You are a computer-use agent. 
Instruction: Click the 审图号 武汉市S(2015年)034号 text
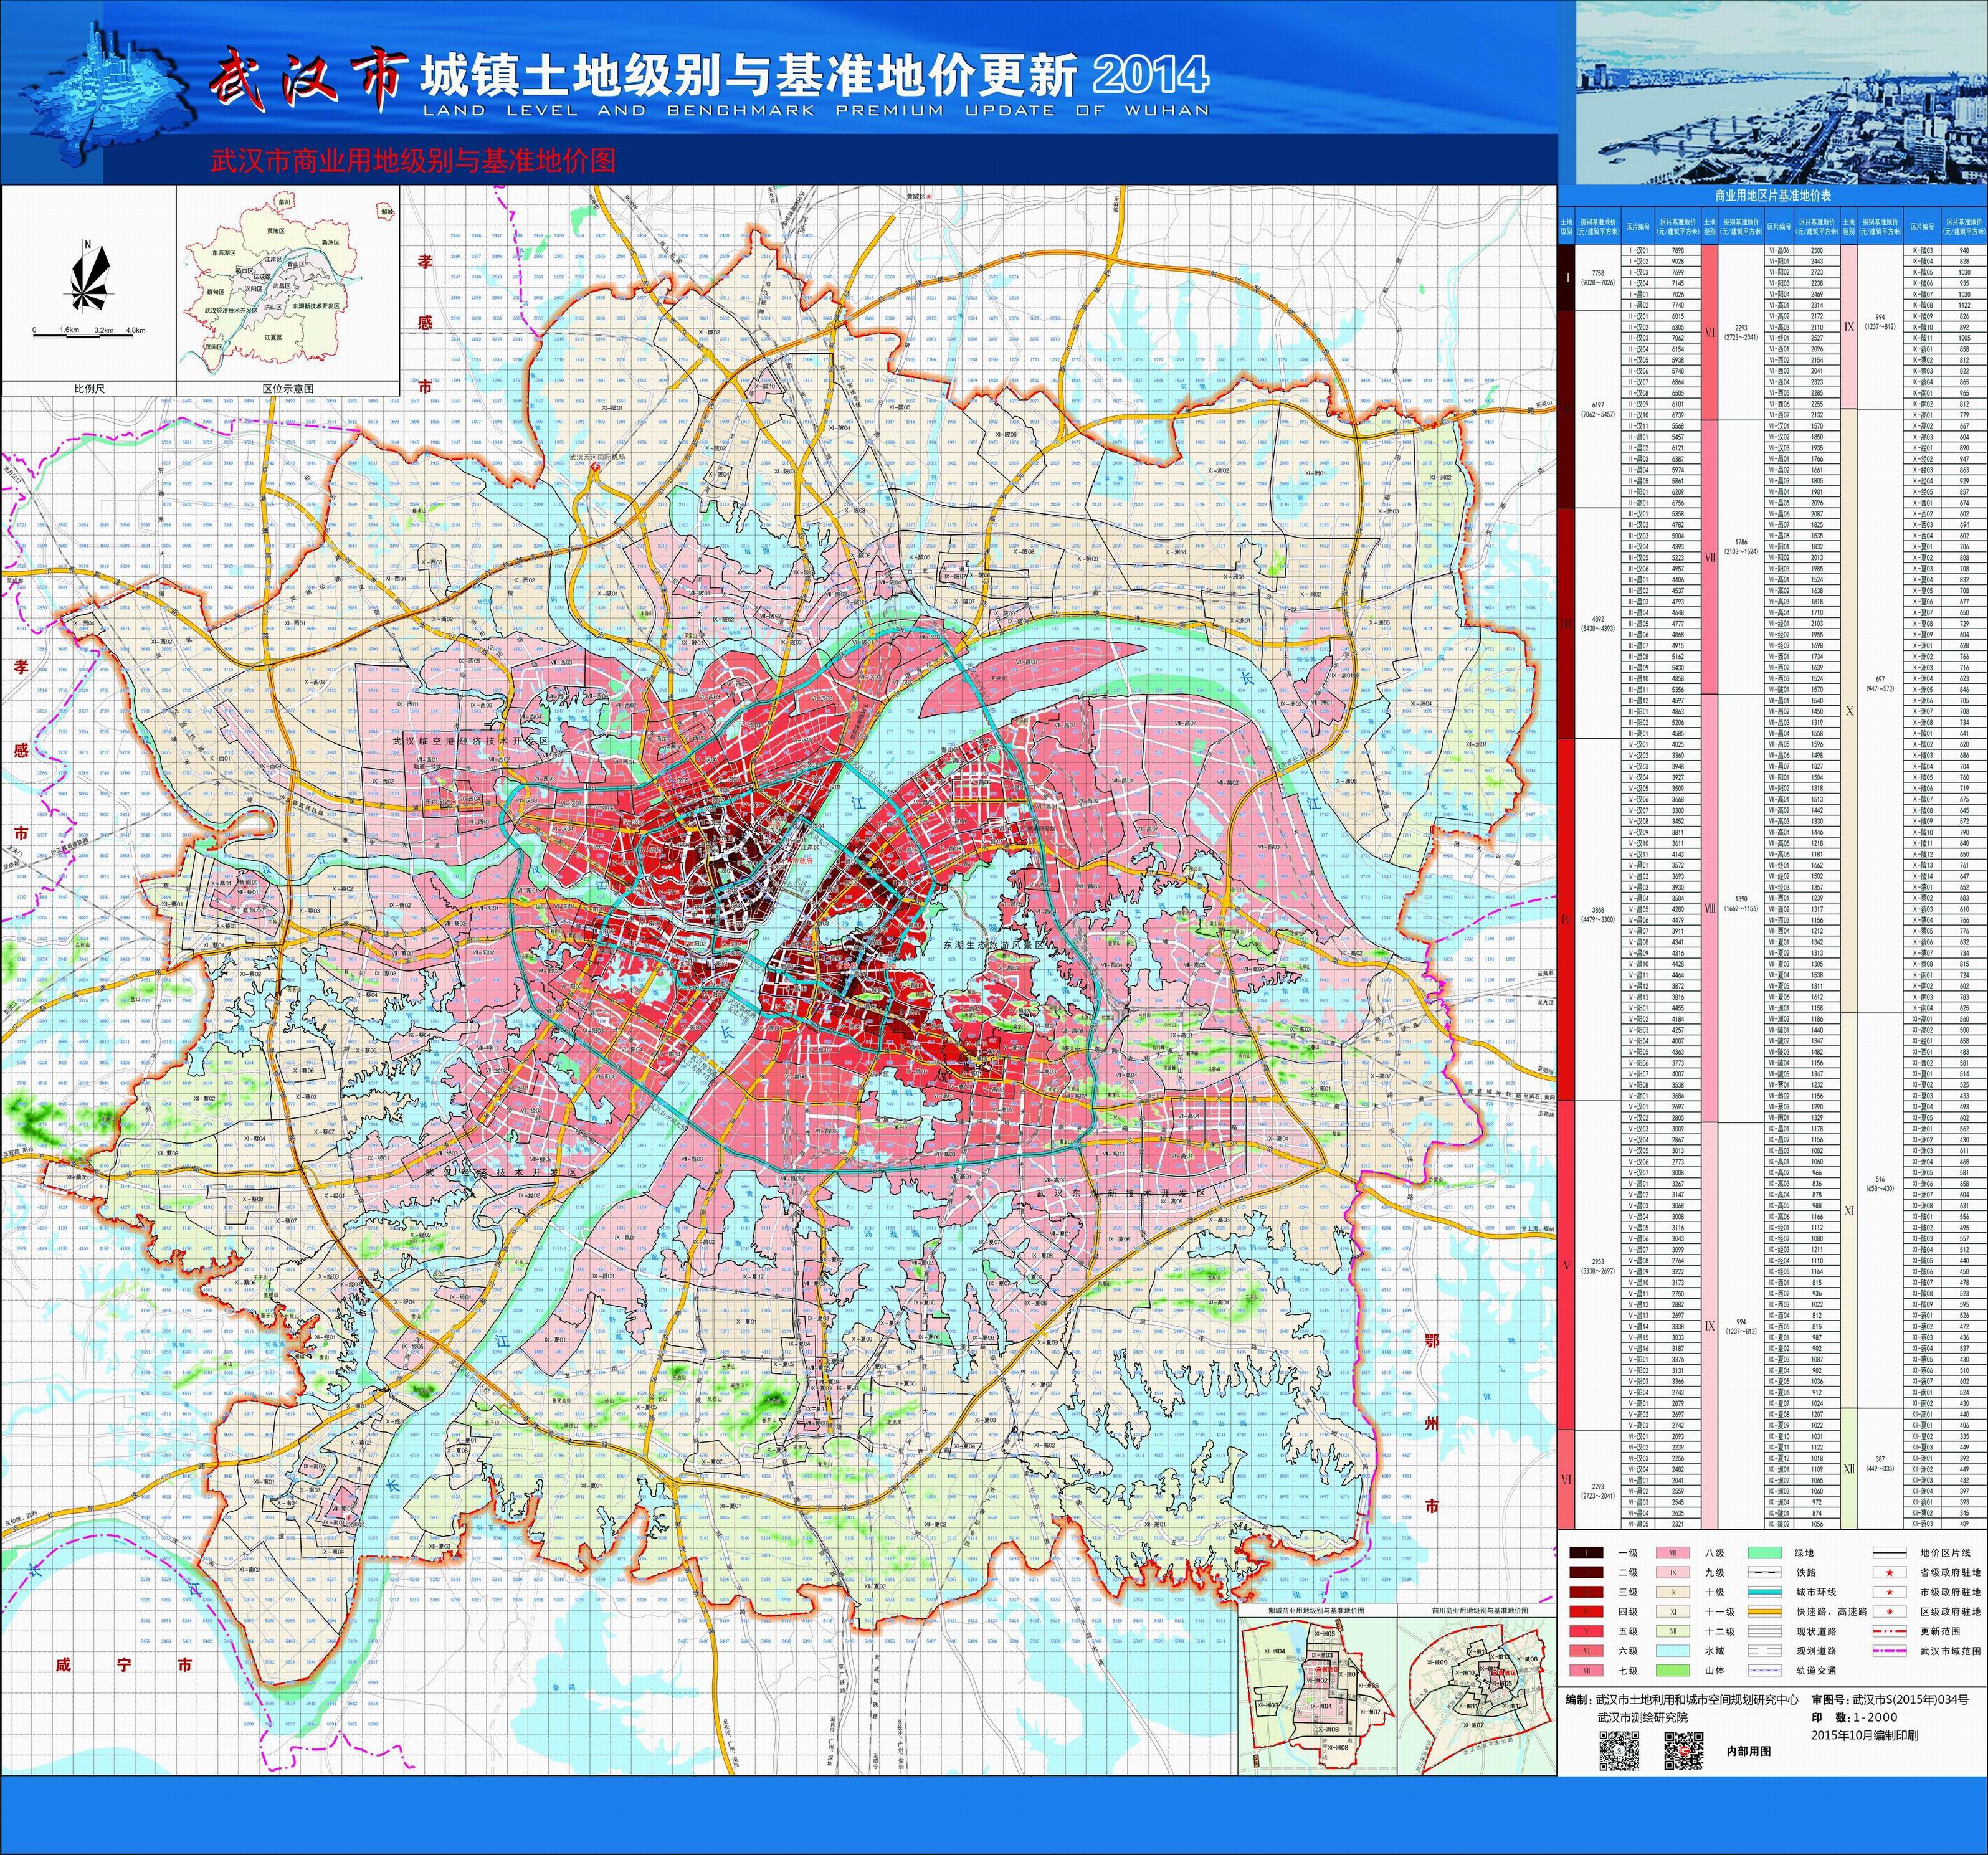click(x=1890, y=1700)
